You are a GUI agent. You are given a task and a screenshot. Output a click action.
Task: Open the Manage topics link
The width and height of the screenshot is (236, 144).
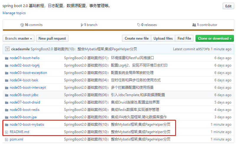pyautogui.click(x=14, y=13)
